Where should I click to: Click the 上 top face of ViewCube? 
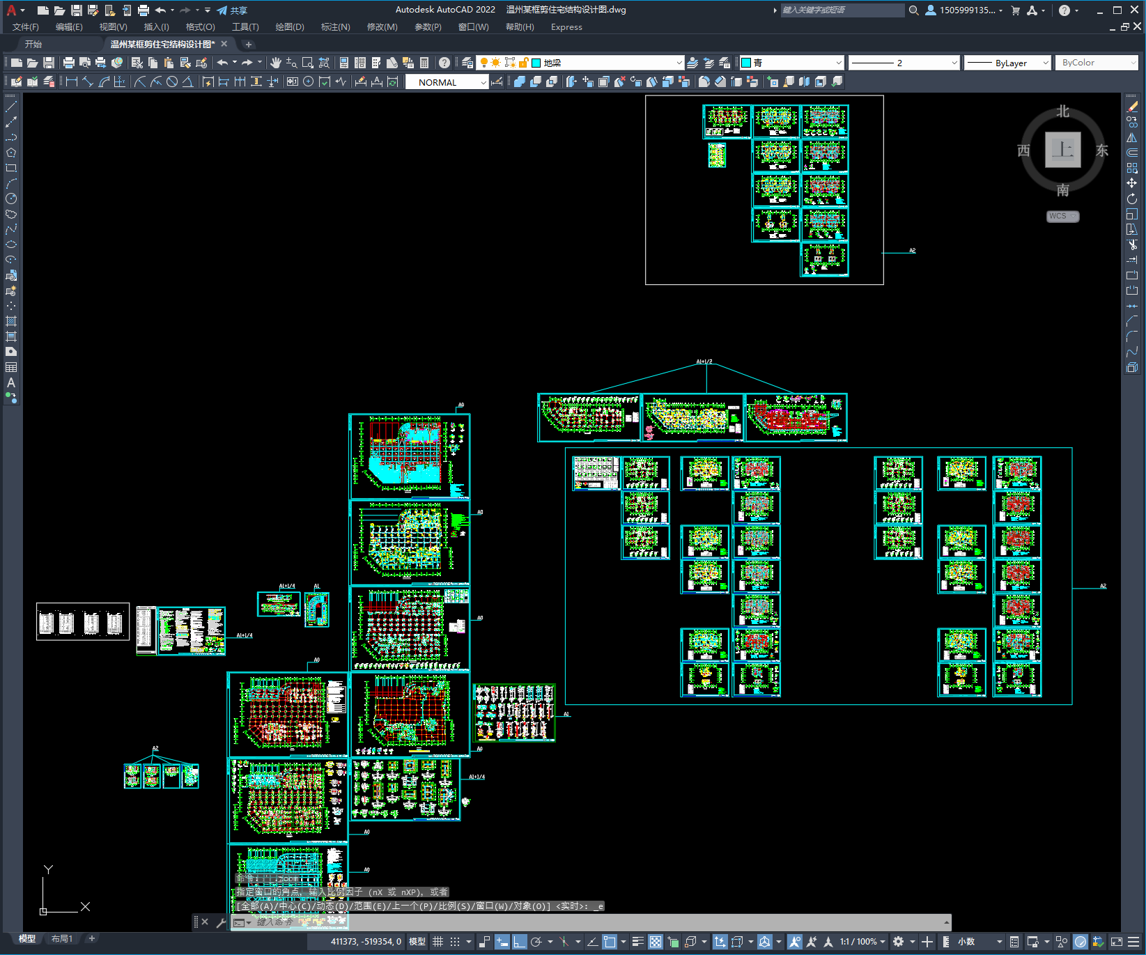[1062, 150]
